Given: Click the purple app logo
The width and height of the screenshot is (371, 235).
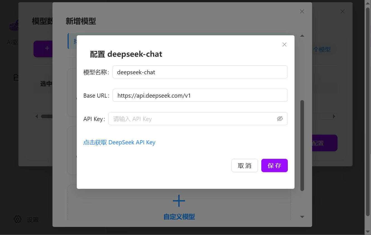Looking at the screenshot, I should (14, 26).
